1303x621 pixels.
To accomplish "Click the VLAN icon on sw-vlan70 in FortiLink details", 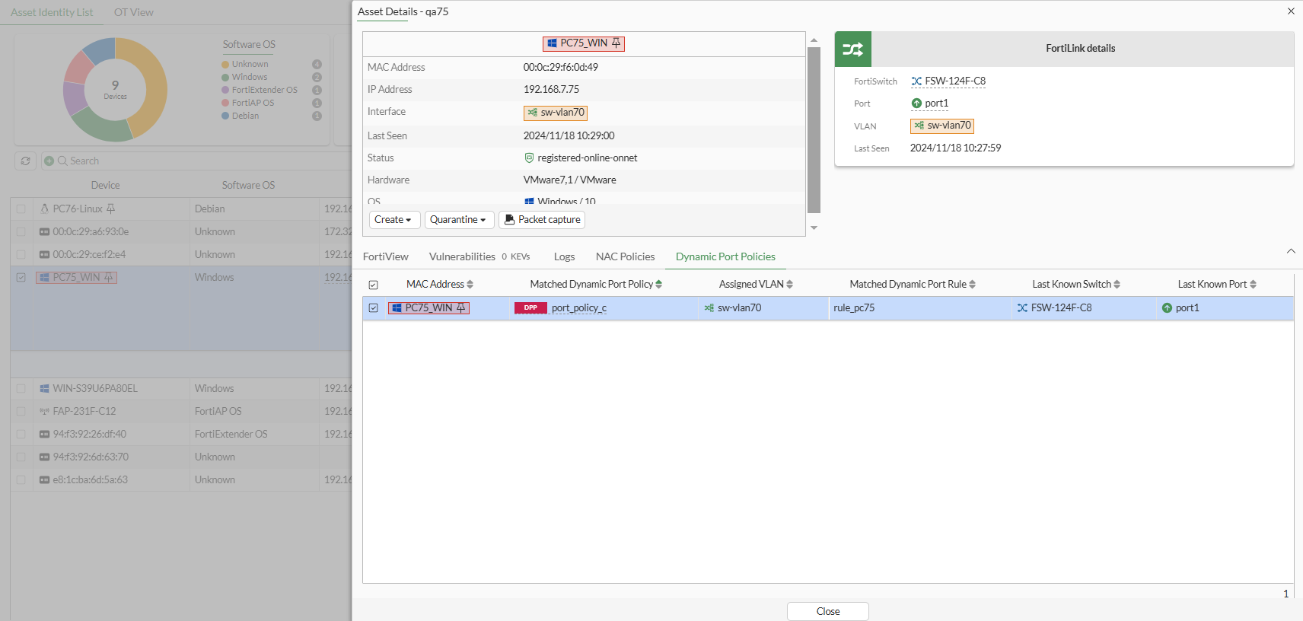I will (919, 126).
